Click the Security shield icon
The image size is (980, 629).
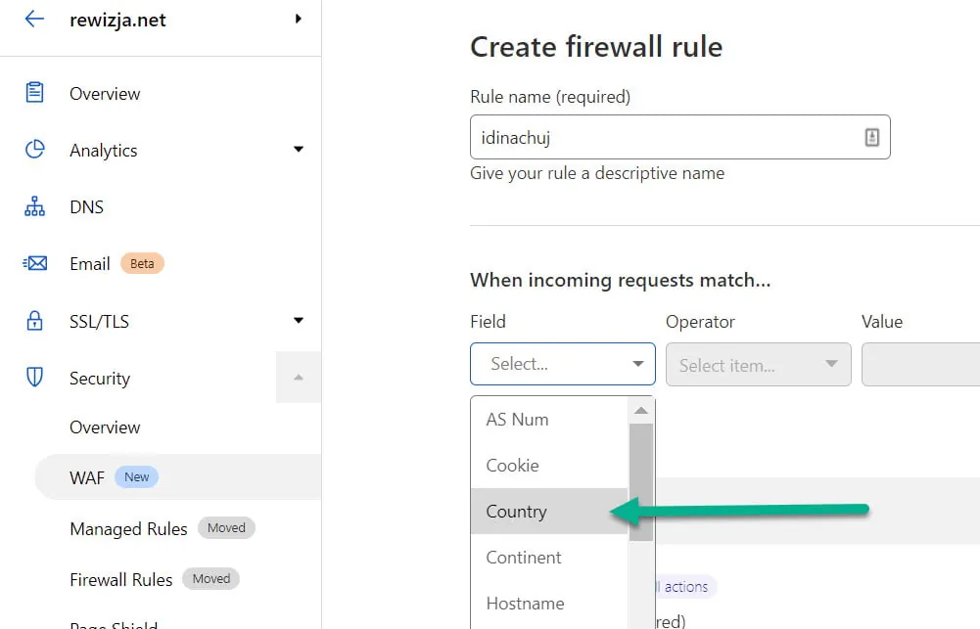34,378
